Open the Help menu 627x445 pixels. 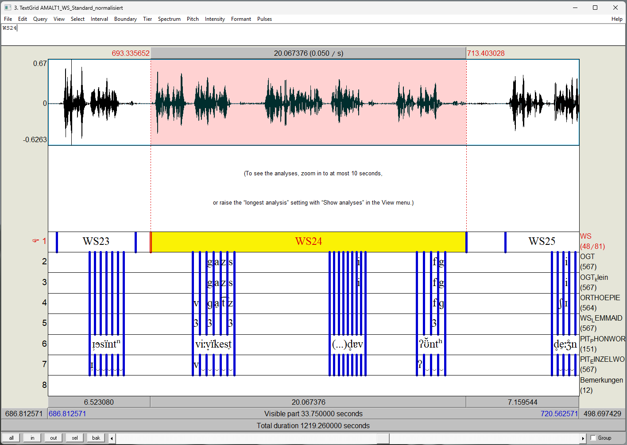point(617,19)
